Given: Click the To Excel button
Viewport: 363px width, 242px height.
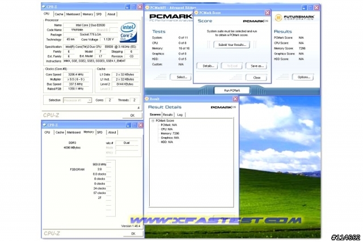Looking at the screenshot, I should click(232, 66).
